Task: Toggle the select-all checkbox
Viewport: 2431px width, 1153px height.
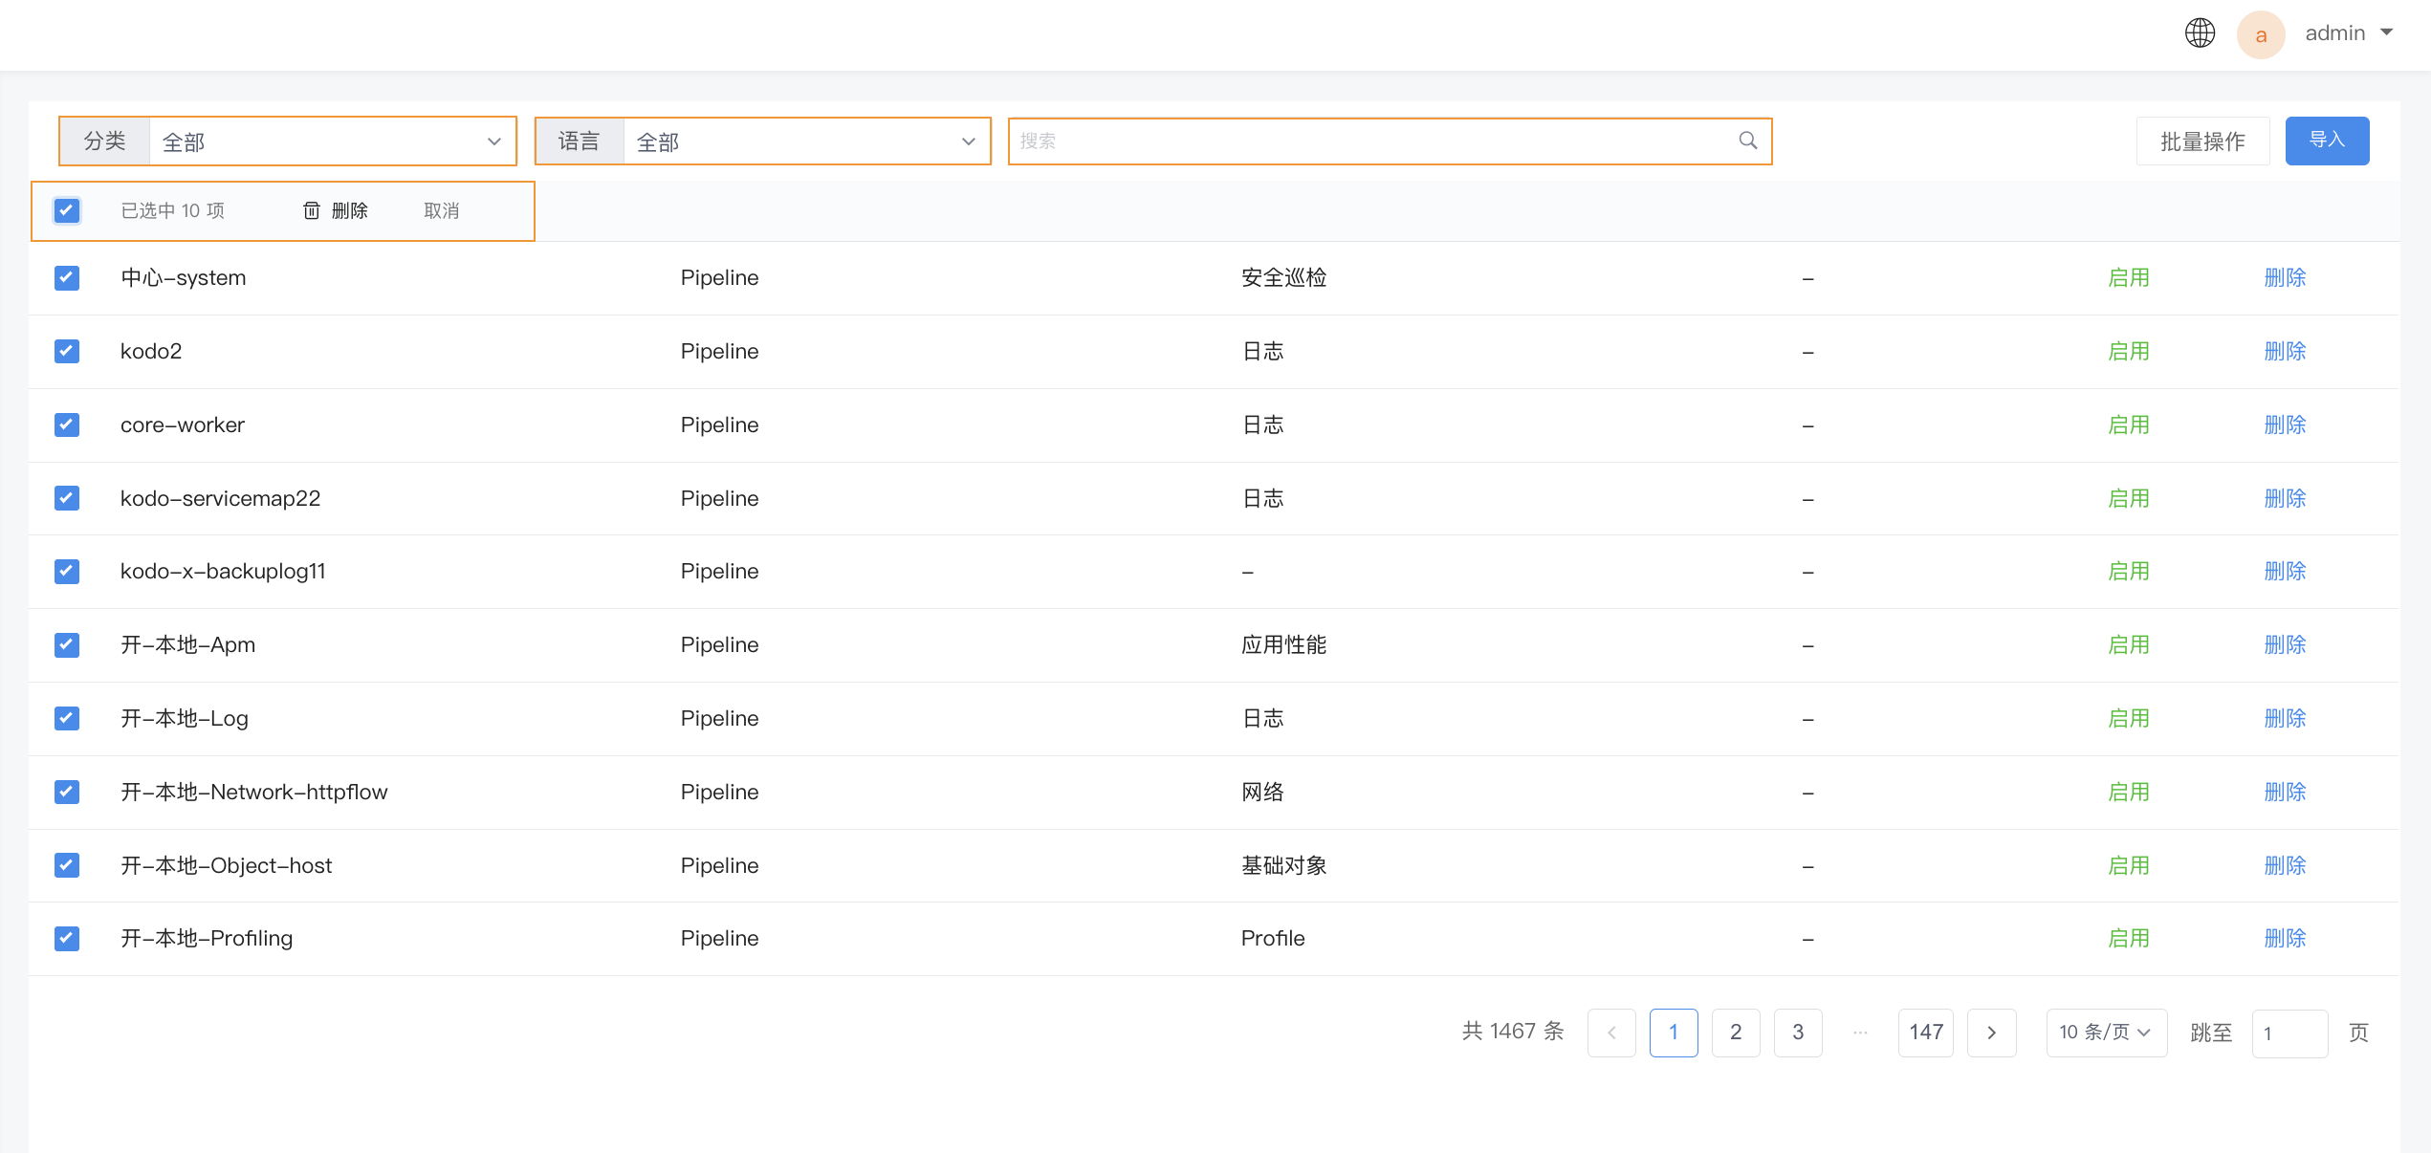Action: coord(67,210)
